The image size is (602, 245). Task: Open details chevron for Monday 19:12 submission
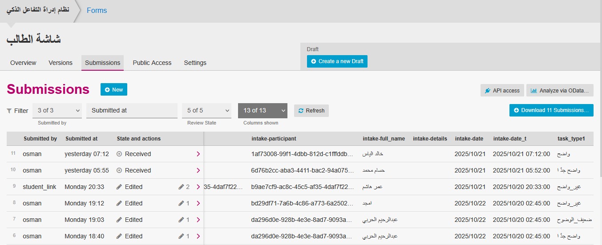click(x=198, y=203)
